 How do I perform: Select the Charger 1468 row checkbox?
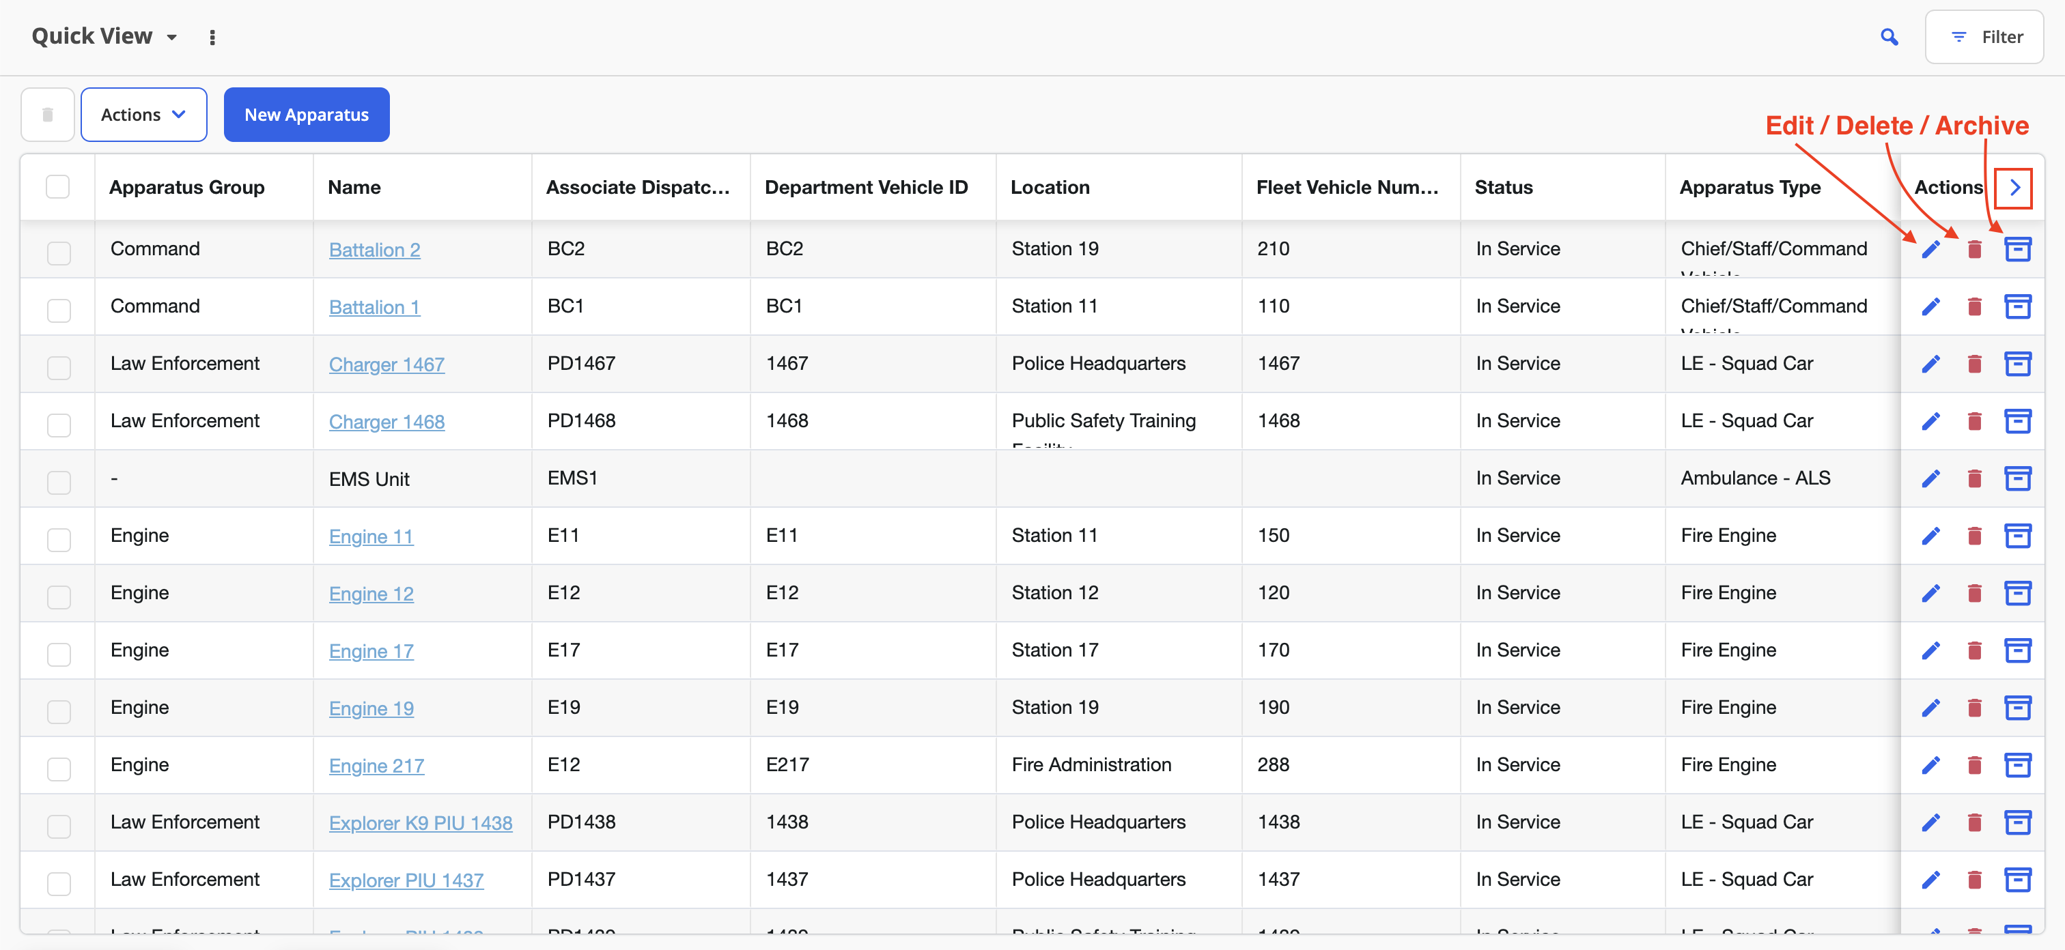[x=59, y=425]
